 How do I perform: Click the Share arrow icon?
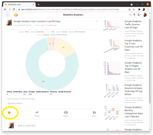(x=37, y=112)
